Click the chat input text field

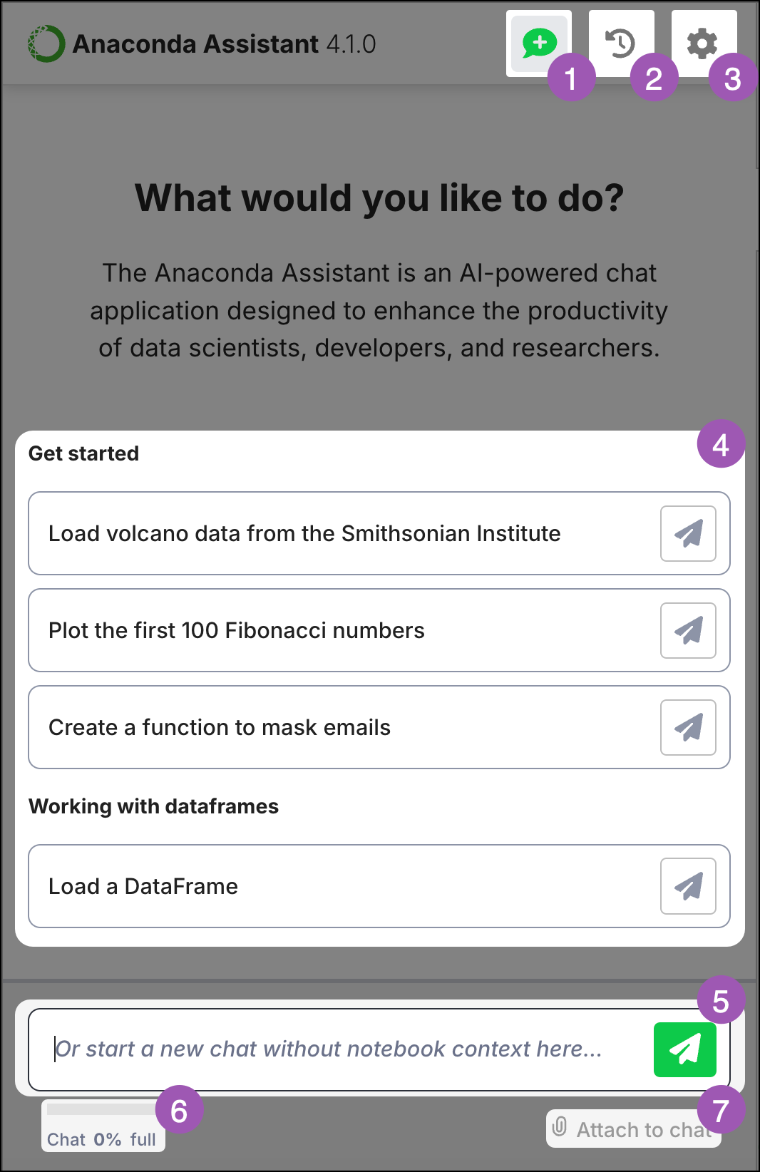[x=339, y=1049]
